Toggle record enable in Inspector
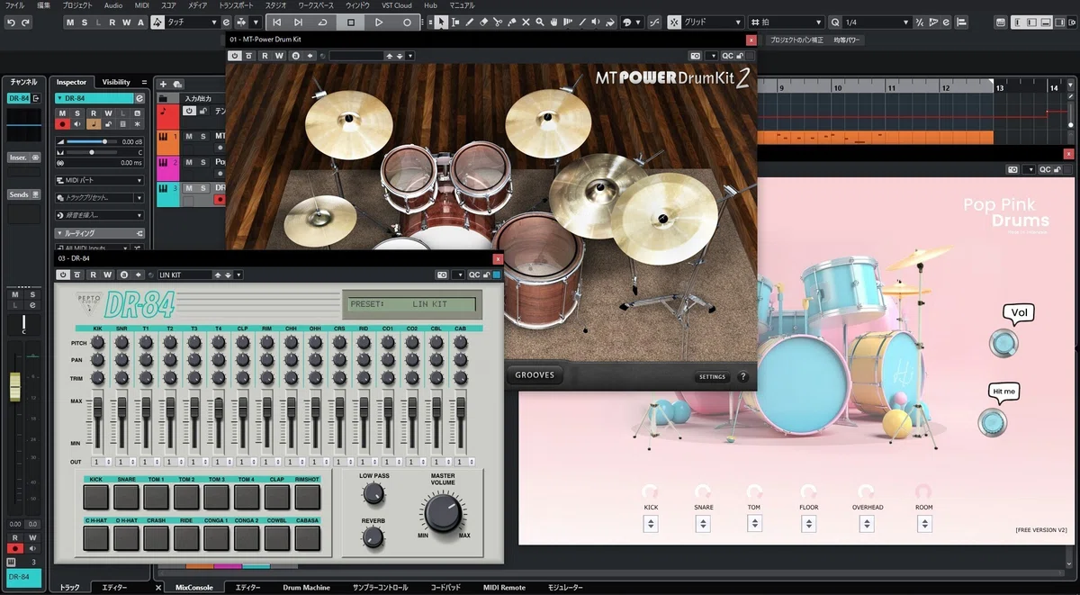This screenshot has height=595, width=1080. click(64, 125)
